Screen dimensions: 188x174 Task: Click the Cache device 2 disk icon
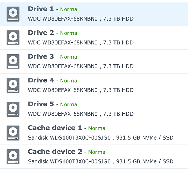point(13,157)
